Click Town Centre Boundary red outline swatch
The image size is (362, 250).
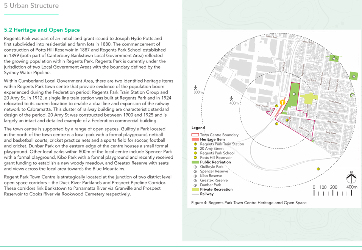(x=195, y=135)
